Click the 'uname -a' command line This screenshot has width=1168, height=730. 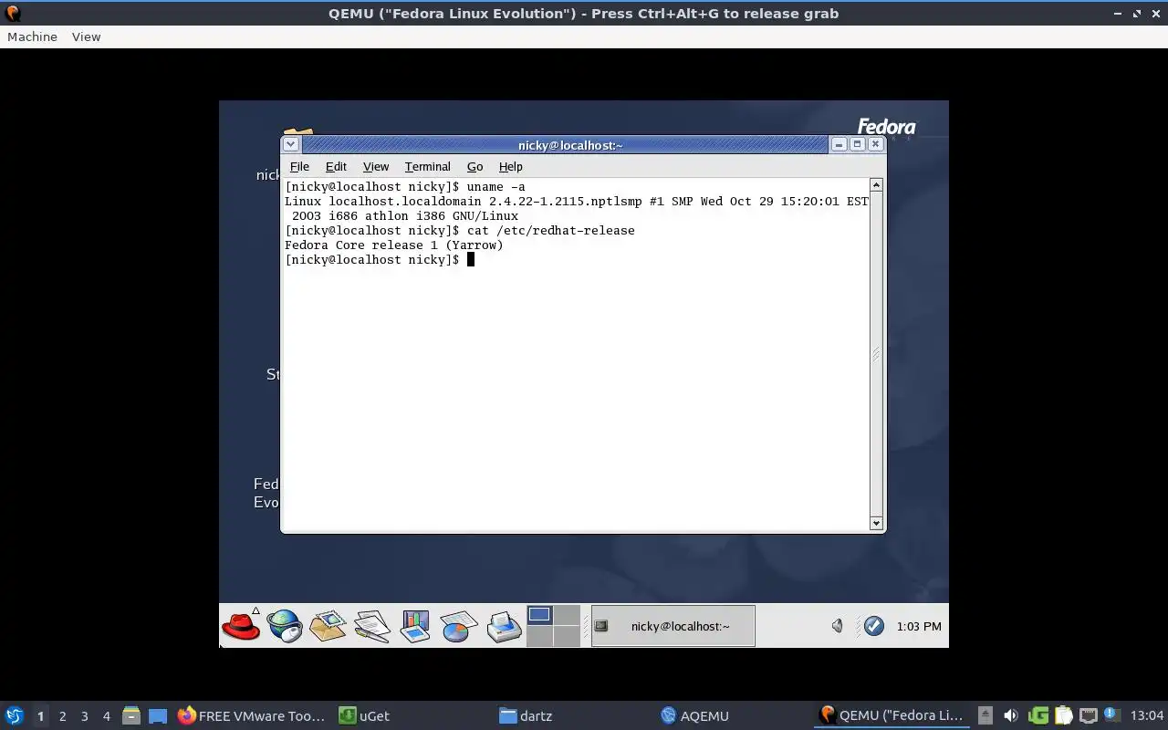[405, 186]
